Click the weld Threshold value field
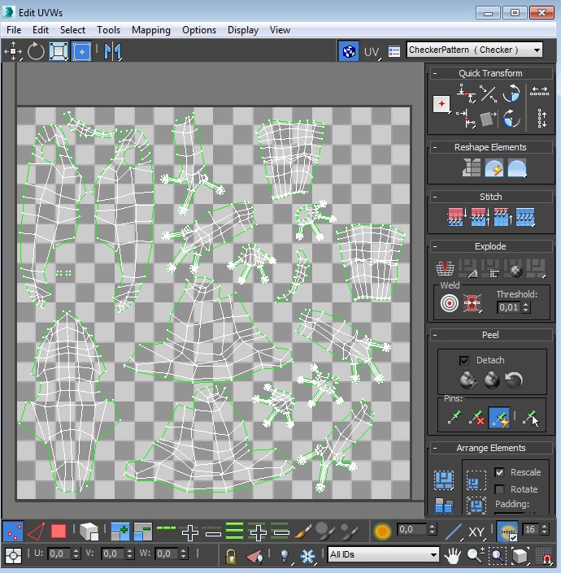561x573 pixels. (x=508, y=307)
